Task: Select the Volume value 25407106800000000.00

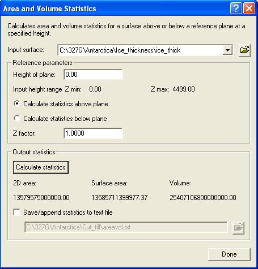Action: click(203, 198)
